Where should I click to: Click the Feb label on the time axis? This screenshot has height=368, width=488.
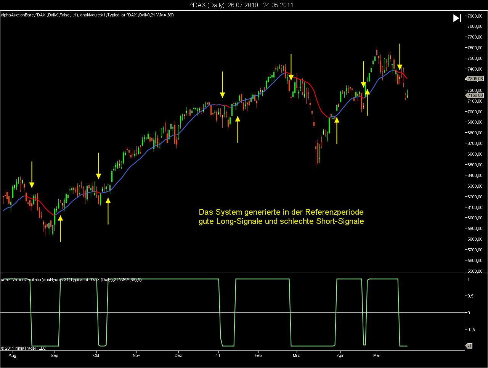pos(258,355)
